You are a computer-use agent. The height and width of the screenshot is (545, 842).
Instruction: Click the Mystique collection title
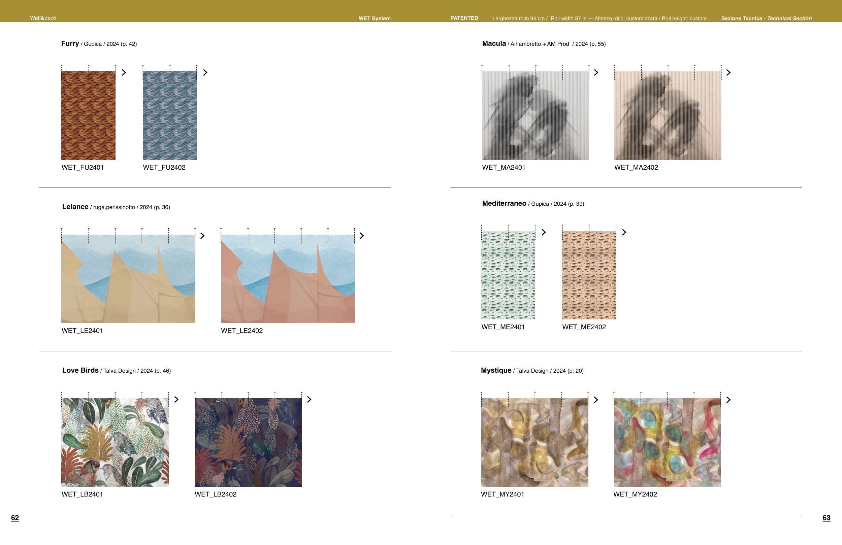tap(496, 370)
